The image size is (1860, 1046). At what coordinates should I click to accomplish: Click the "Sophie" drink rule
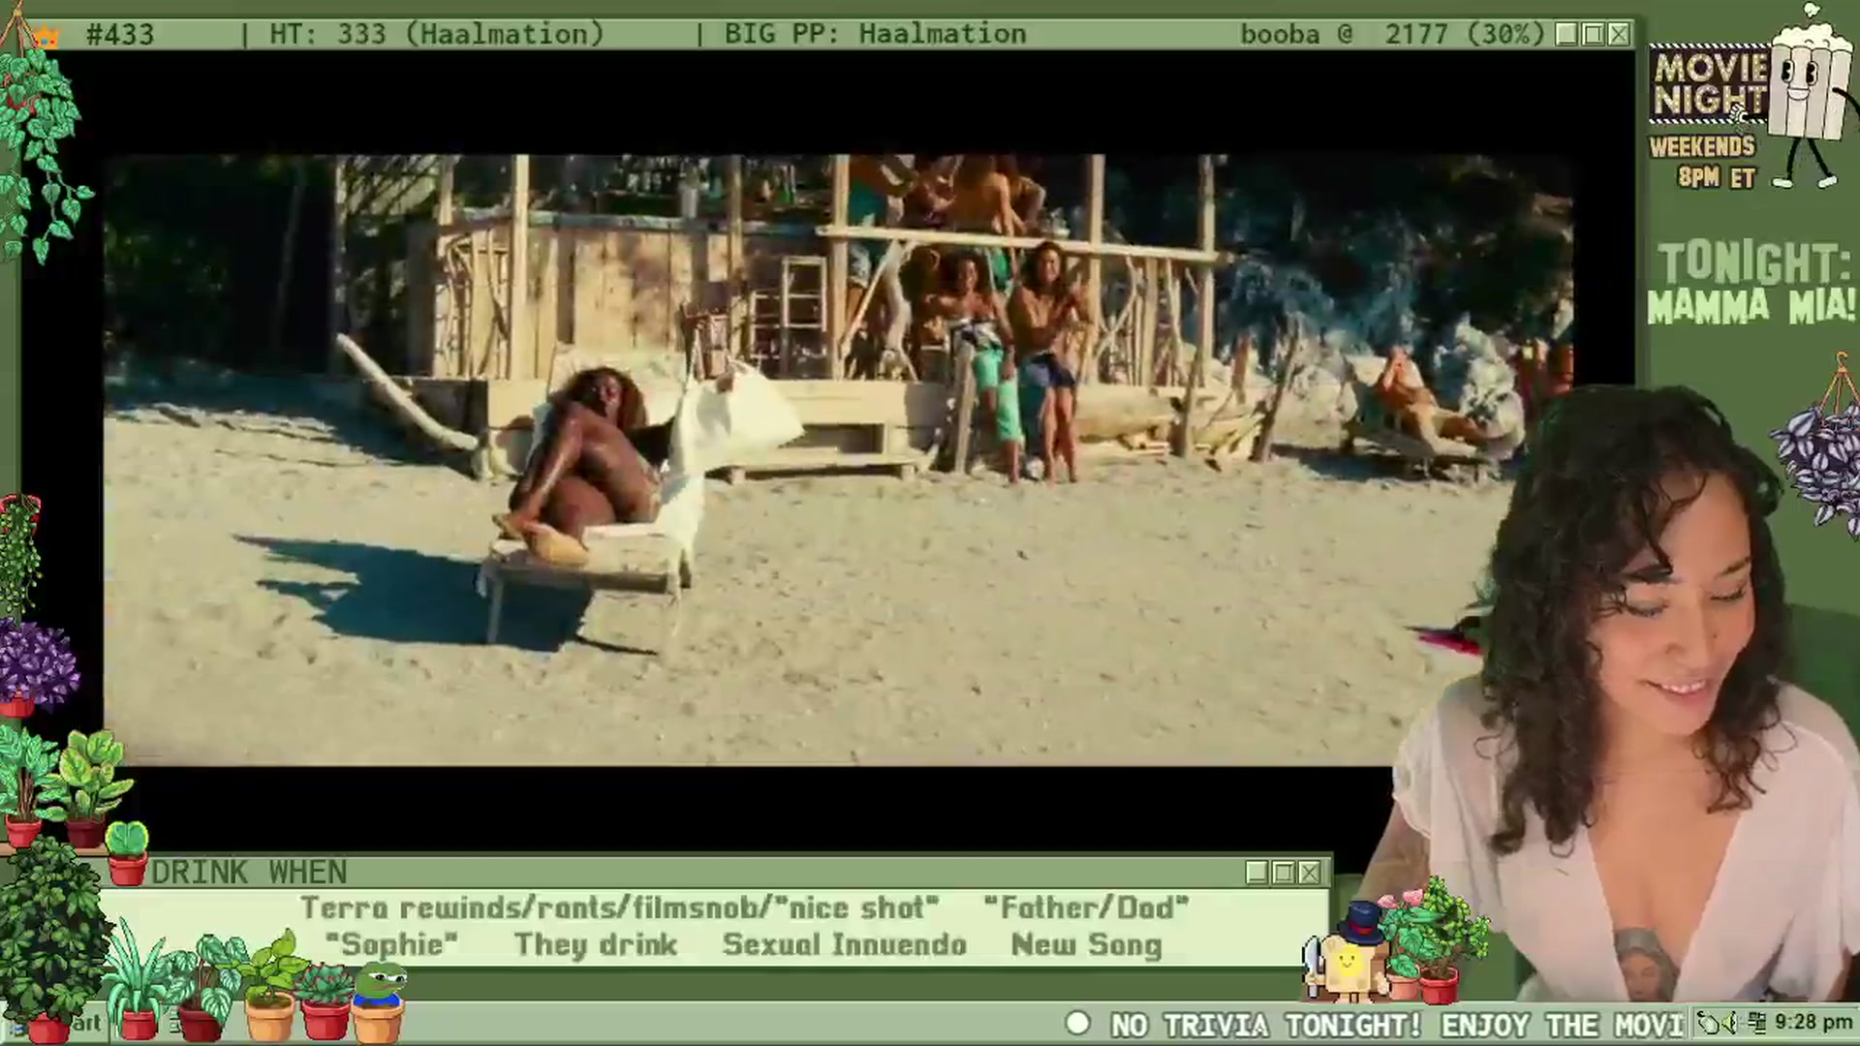(x=391, y=944)
